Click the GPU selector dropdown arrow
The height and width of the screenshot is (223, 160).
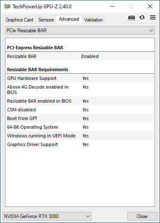point(88,216)
